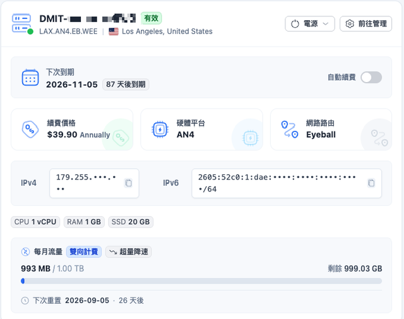Click the route pins icon beside 網路路由
Screen dimensions: 404x319
pos(290,129)
